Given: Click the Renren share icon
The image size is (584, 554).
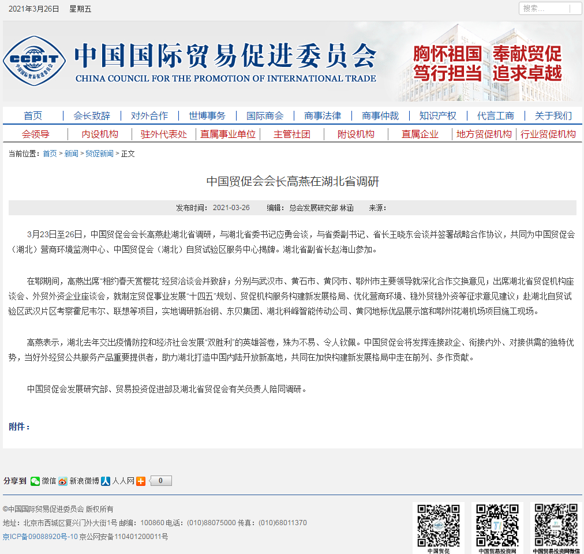Looking at the screenshot, I should tap(106, 481).
